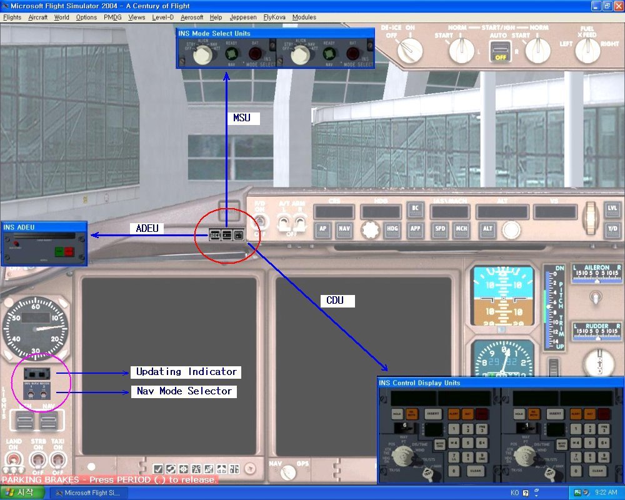Viewport: 625px width, 500px height.
Task: Click the last panel toolbar icon with levers
Action: click(x=234, y=469)
